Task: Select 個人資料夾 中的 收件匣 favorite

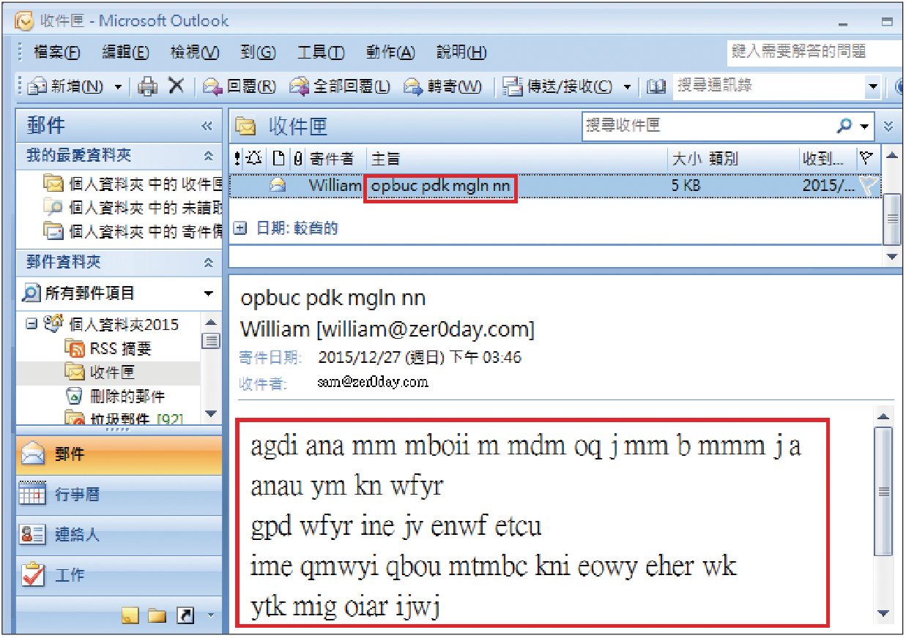Action: (133, 183)
